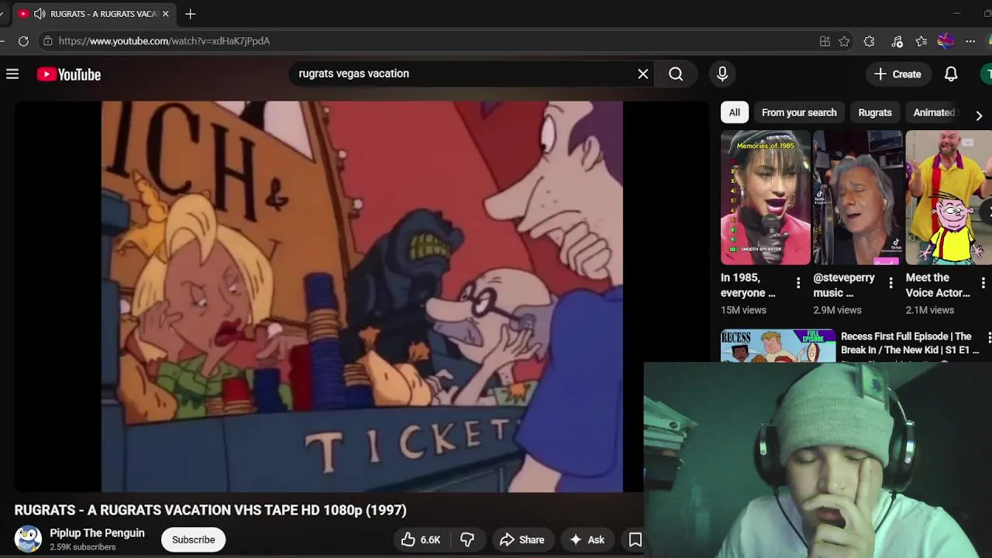Share this Rugrats video
The height and width of the screenshot is (558, 992).
[522, 540]
